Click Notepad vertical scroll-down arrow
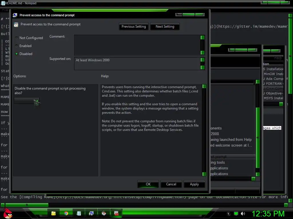Image resolution: width=293 pixels, height=219 pixels. pos(290,200)
